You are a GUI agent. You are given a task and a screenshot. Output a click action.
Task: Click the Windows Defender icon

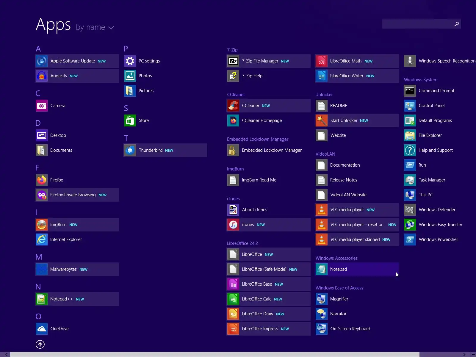(x=410, y=210)
